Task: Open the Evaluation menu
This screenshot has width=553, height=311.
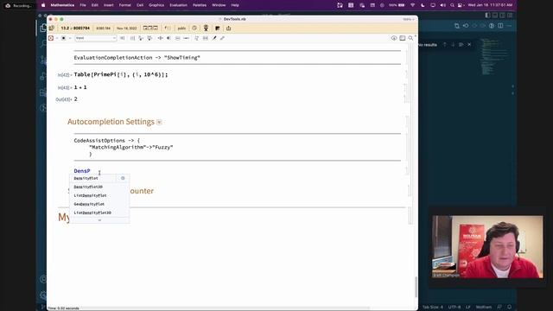Action: click(179, 5)
